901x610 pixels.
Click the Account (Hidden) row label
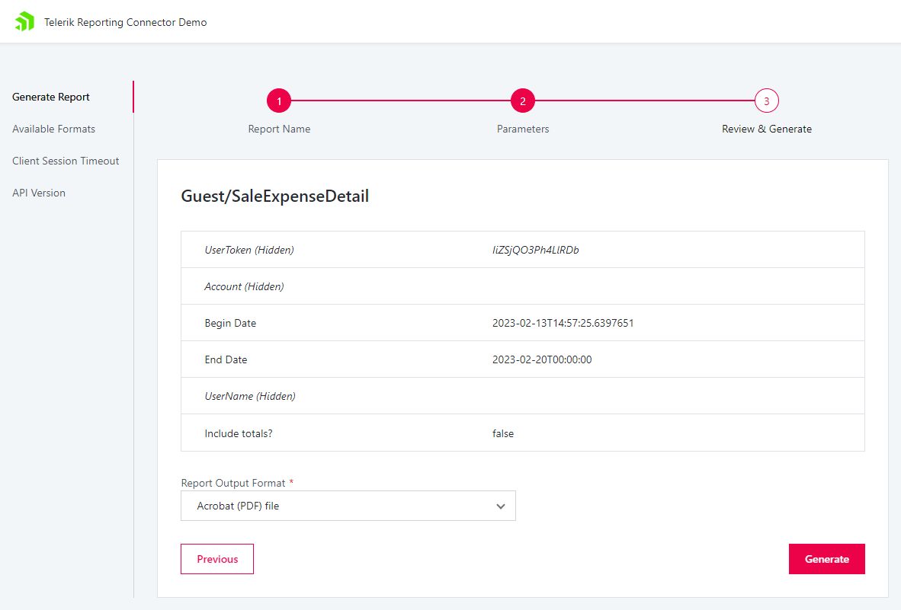(244, 287)
